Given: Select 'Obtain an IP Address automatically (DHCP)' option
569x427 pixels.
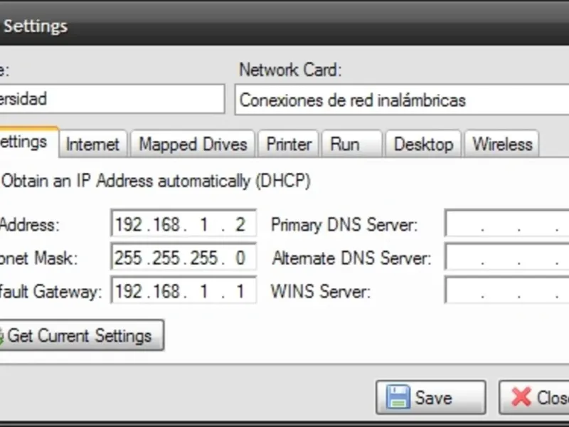Looking at the screenshot, I should [156, 181].
